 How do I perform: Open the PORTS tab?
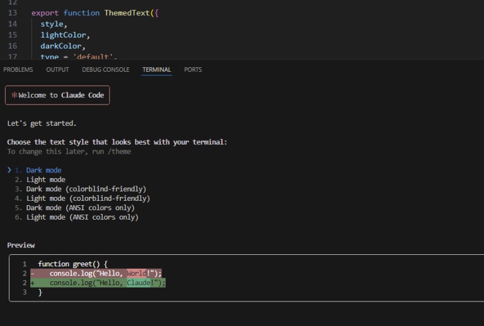(x=193, y=70)
